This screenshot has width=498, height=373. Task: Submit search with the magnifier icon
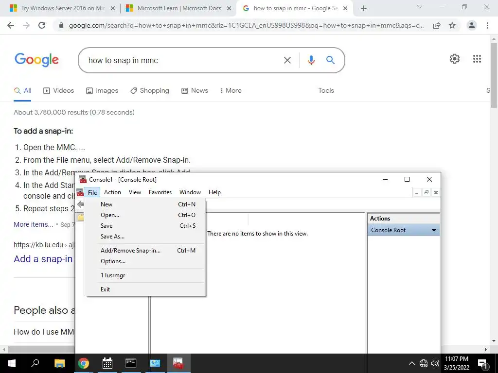tap(330, 60)
